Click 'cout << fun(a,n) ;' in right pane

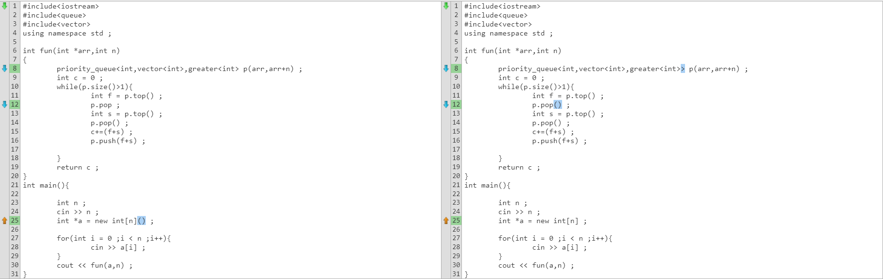pyautogui.click(x=536, y=266)
